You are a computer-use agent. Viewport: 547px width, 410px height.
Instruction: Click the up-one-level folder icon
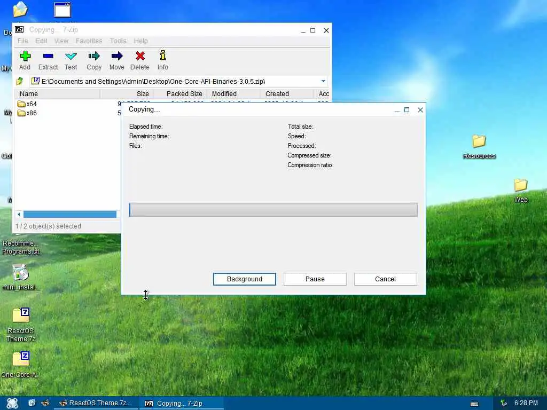coord(20,81)
